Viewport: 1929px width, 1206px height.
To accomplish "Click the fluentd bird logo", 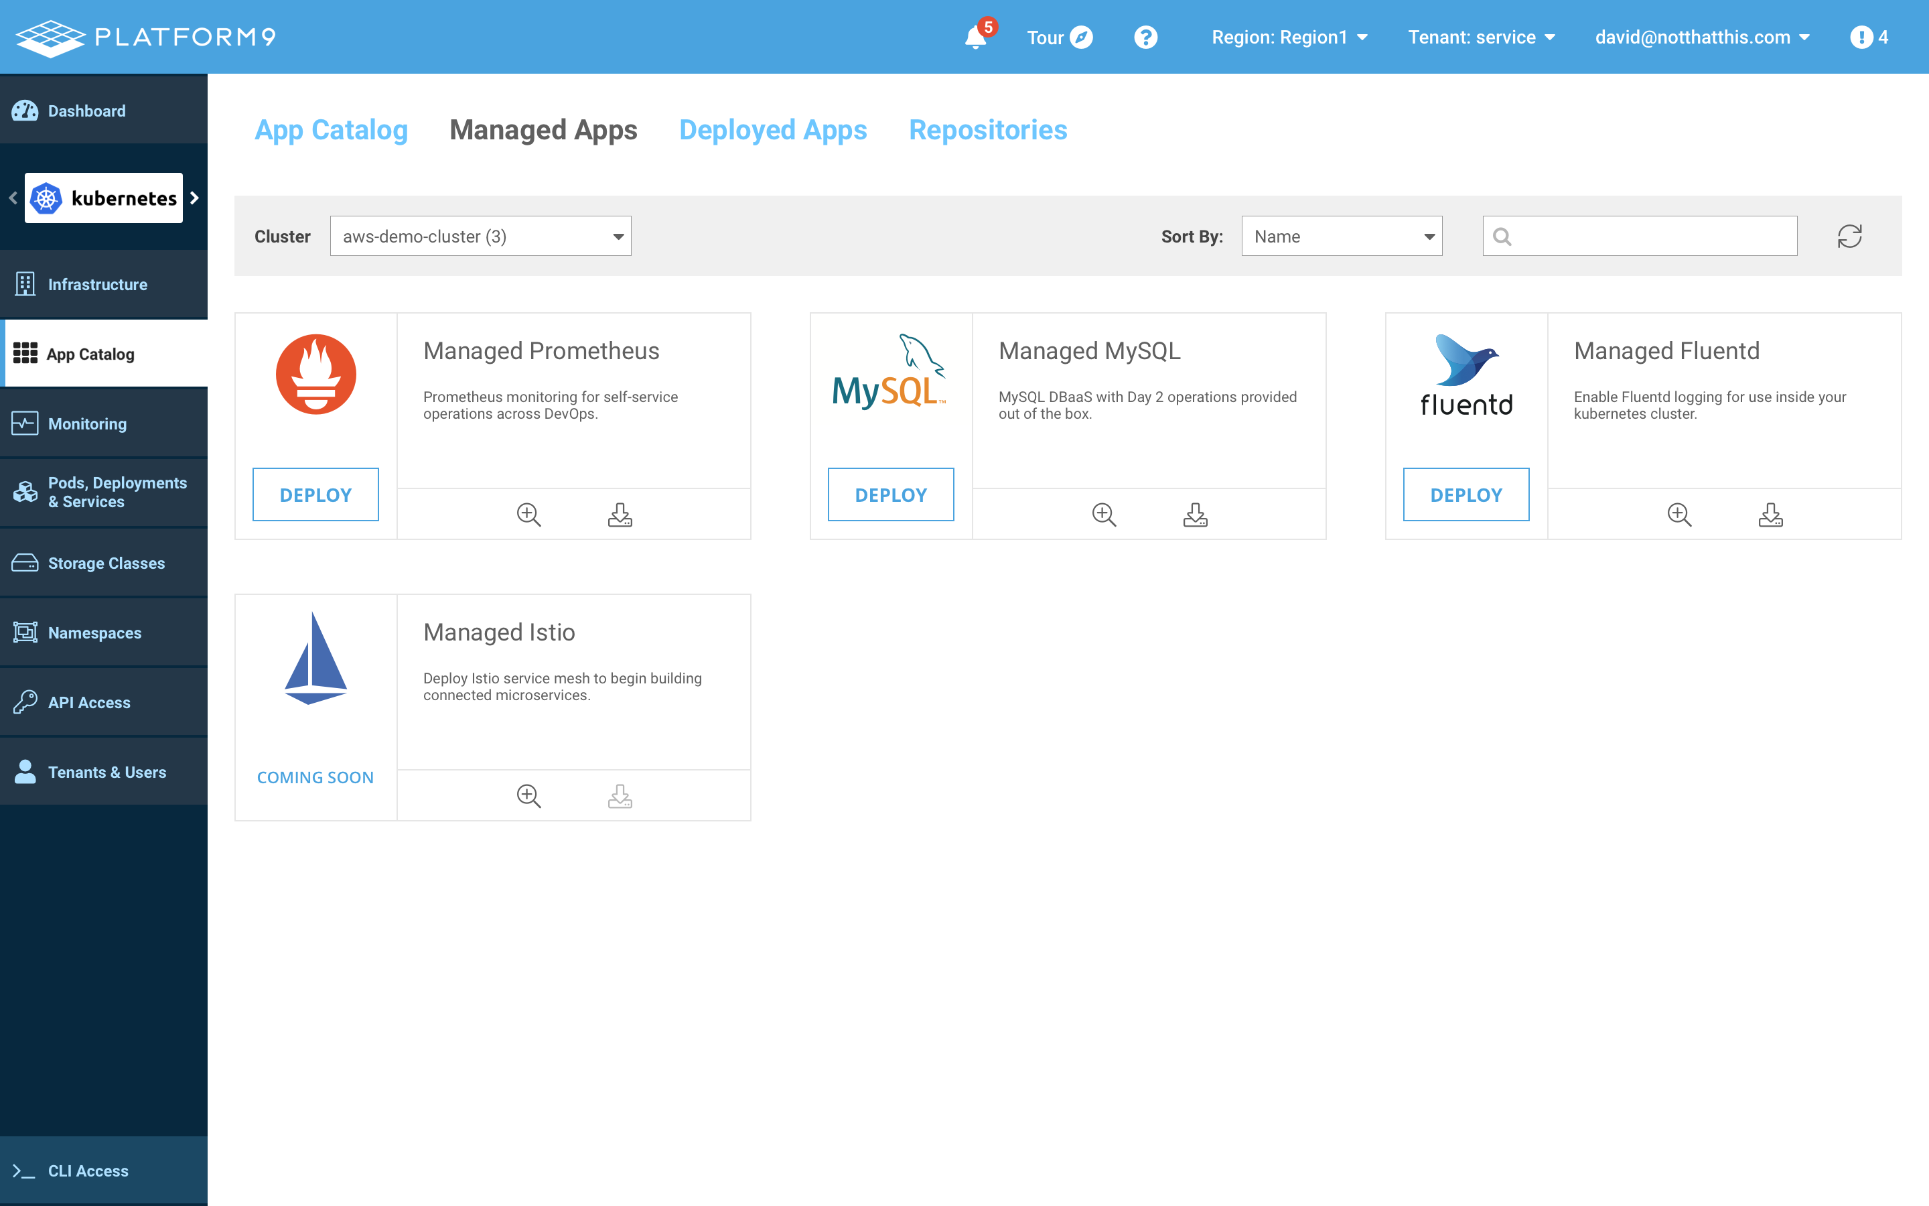I will pyautogui.click(x=1467, y=376).
